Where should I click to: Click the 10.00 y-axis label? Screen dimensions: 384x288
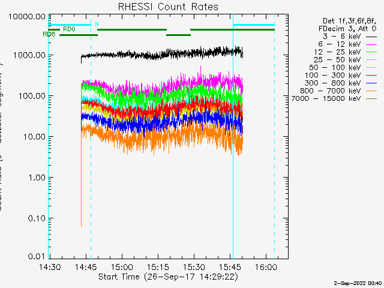click(34, 137)
